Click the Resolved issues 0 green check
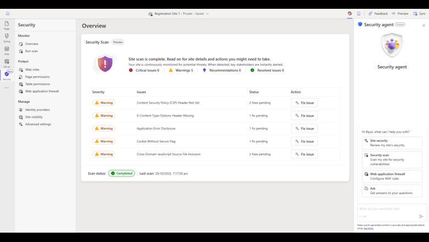The height and width of the screenshot is (242, 429). [x=252, y=70]
